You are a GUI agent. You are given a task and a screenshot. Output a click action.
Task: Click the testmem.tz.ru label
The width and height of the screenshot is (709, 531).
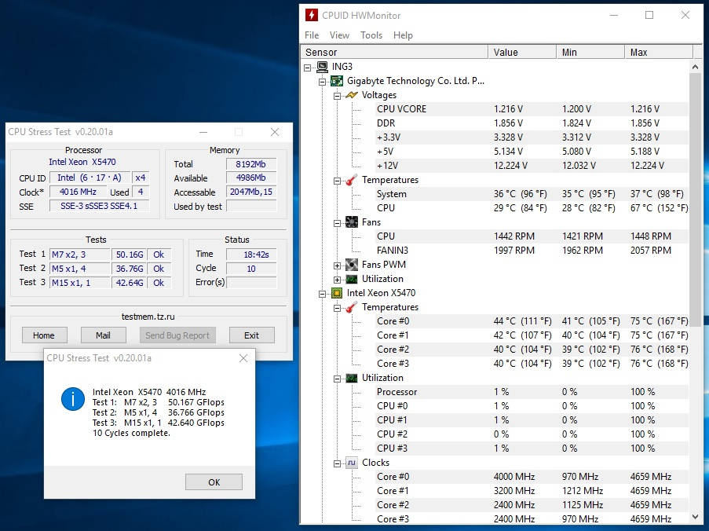coord(148,317)
